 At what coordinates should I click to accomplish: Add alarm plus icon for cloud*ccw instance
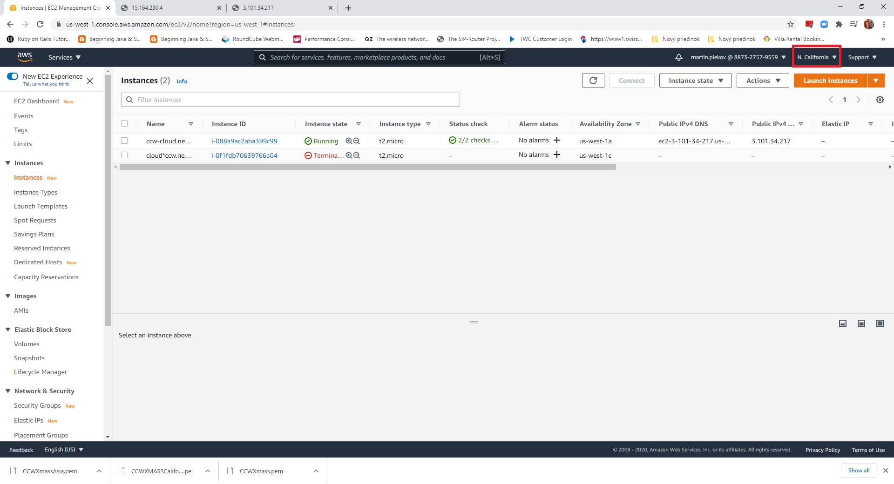[557, 155]
